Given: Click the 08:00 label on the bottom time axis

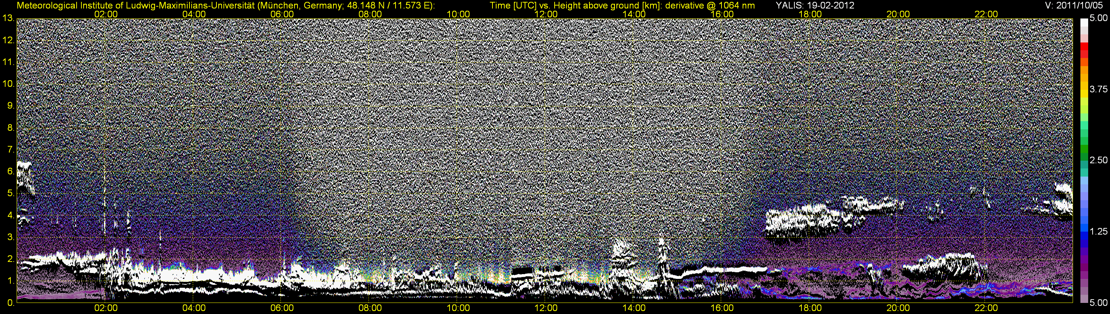Looking at the screenshot, I should [x=370, y=308].
